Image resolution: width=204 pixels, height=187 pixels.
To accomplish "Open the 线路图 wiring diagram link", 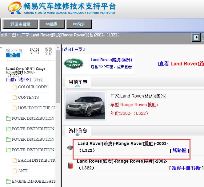I will pyautogui.click(x=179, y=151).
